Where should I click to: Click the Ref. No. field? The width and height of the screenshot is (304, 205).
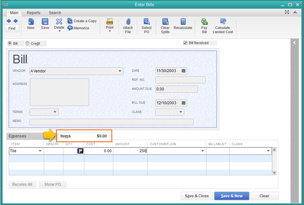(x=180, y=80)
